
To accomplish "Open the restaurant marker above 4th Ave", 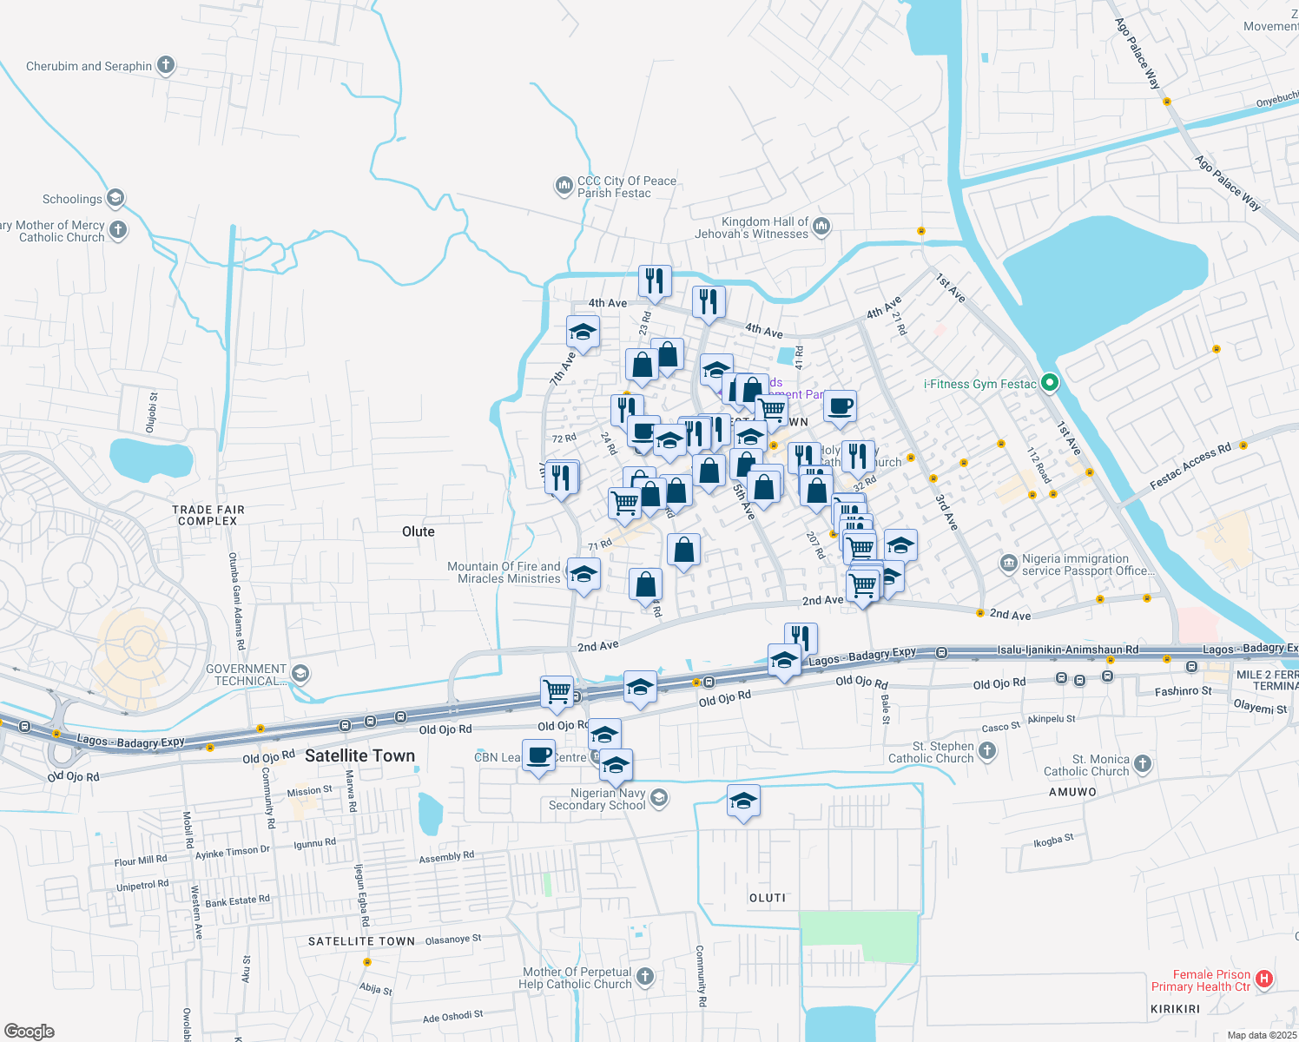I will click(x=655, y=280).
